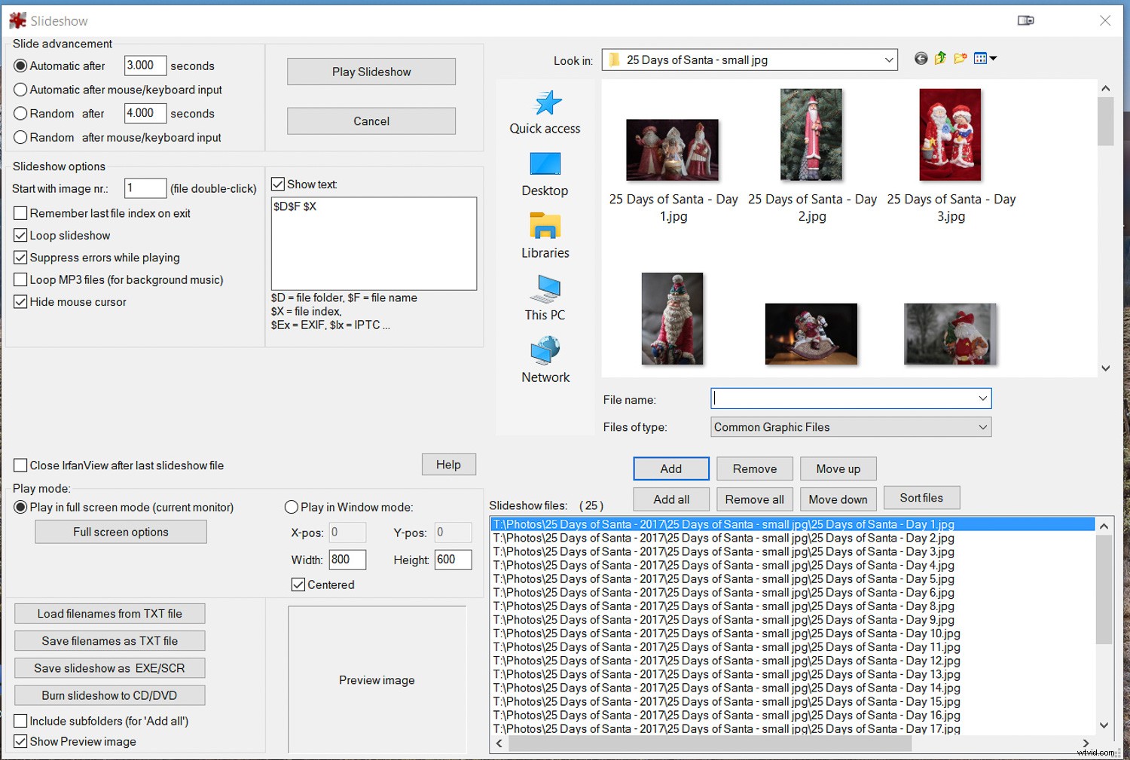The image size is (1130, 760).
Task: Open the Libraries location
Action: click(545, 235)
